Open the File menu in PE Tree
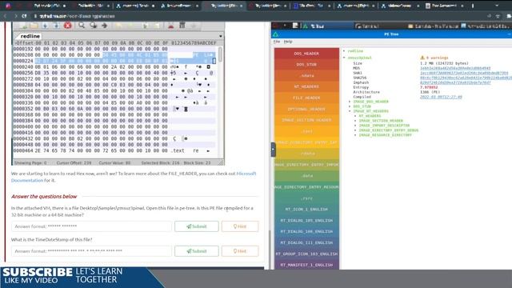The image size is (512, 288). (277, 42)
